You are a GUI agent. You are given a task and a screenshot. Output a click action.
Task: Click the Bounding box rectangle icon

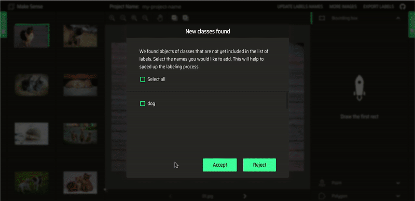(x=322, y=18)
